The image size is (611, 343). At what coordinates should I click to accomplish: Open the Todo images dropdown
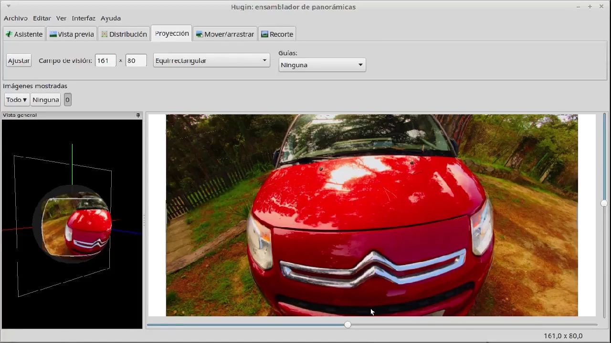(17, 100)
